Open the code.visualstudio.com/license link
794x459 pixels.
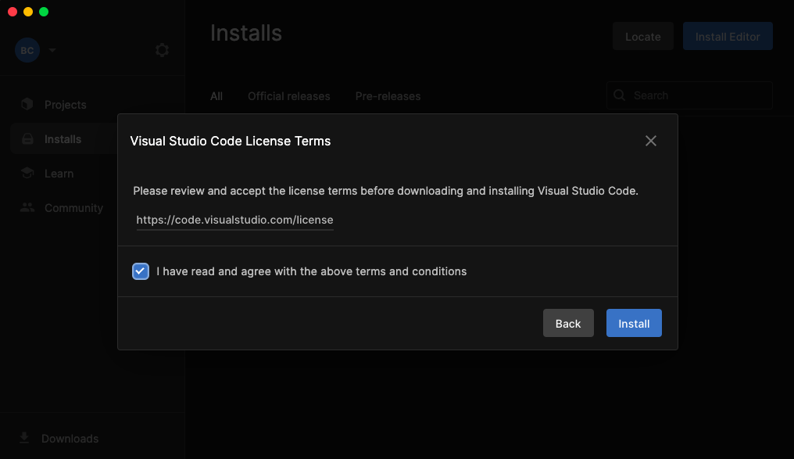click(234, 220)
